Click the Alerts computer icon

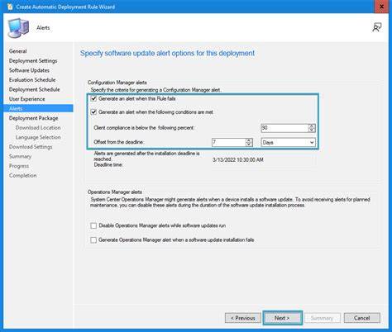click(18, 28)
